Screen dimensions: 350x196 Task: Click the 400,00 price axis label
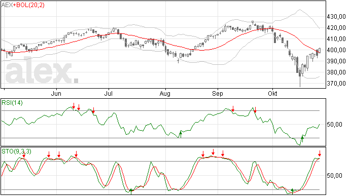[336, 50]
